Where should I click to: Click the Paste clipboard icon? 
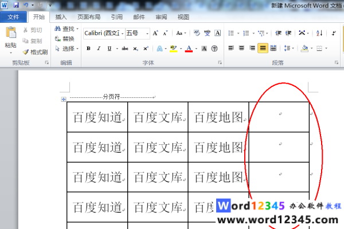(11, 33)
